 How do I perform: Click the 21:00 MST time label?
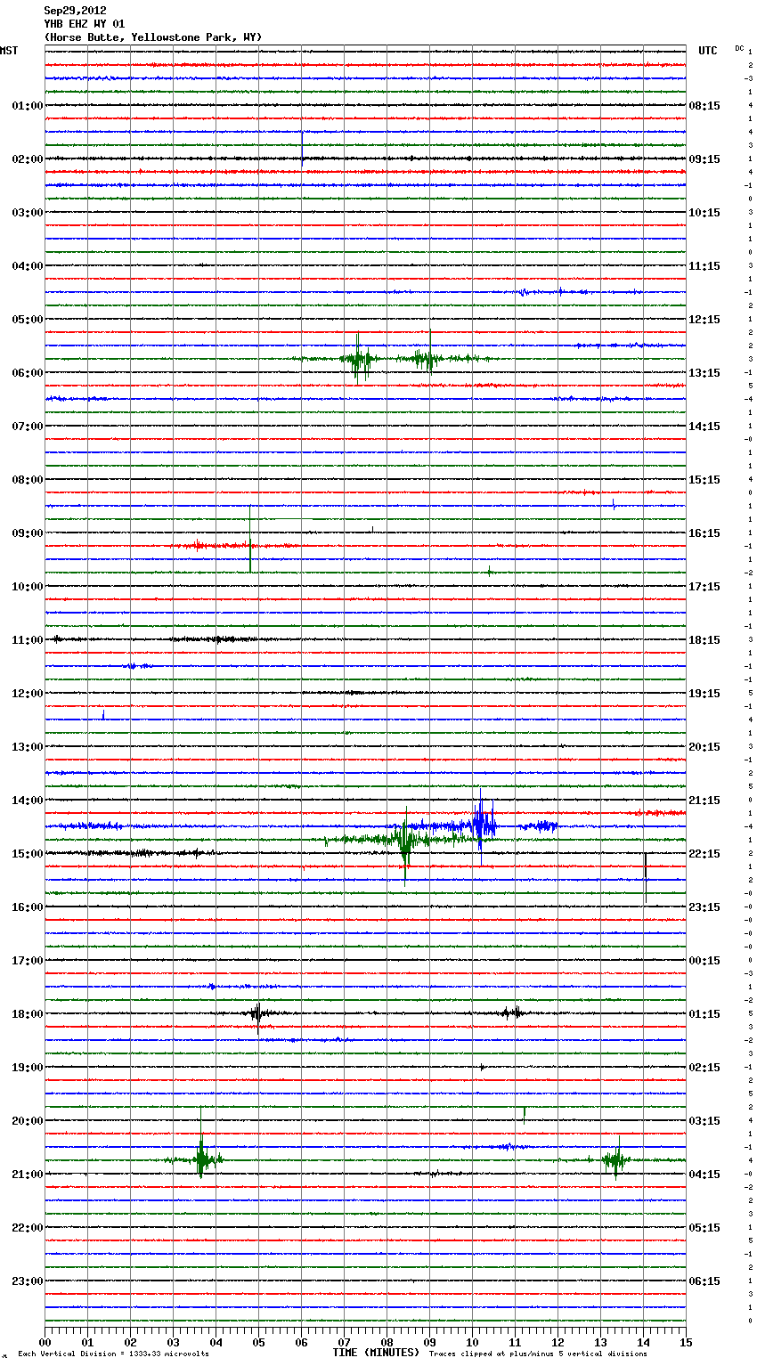coord(27,1175)
